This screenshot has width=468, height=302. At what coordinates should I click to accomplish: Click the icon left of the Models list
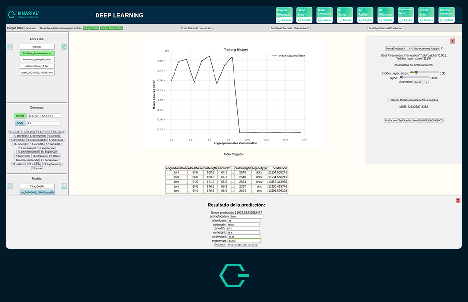(10, 186)
